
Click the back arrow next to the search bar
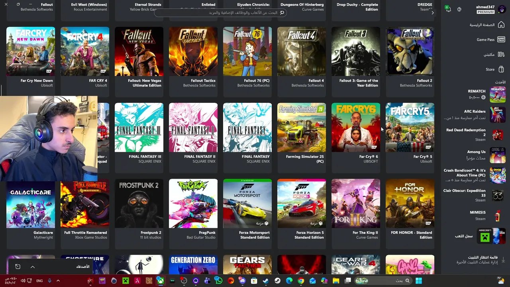433,13
